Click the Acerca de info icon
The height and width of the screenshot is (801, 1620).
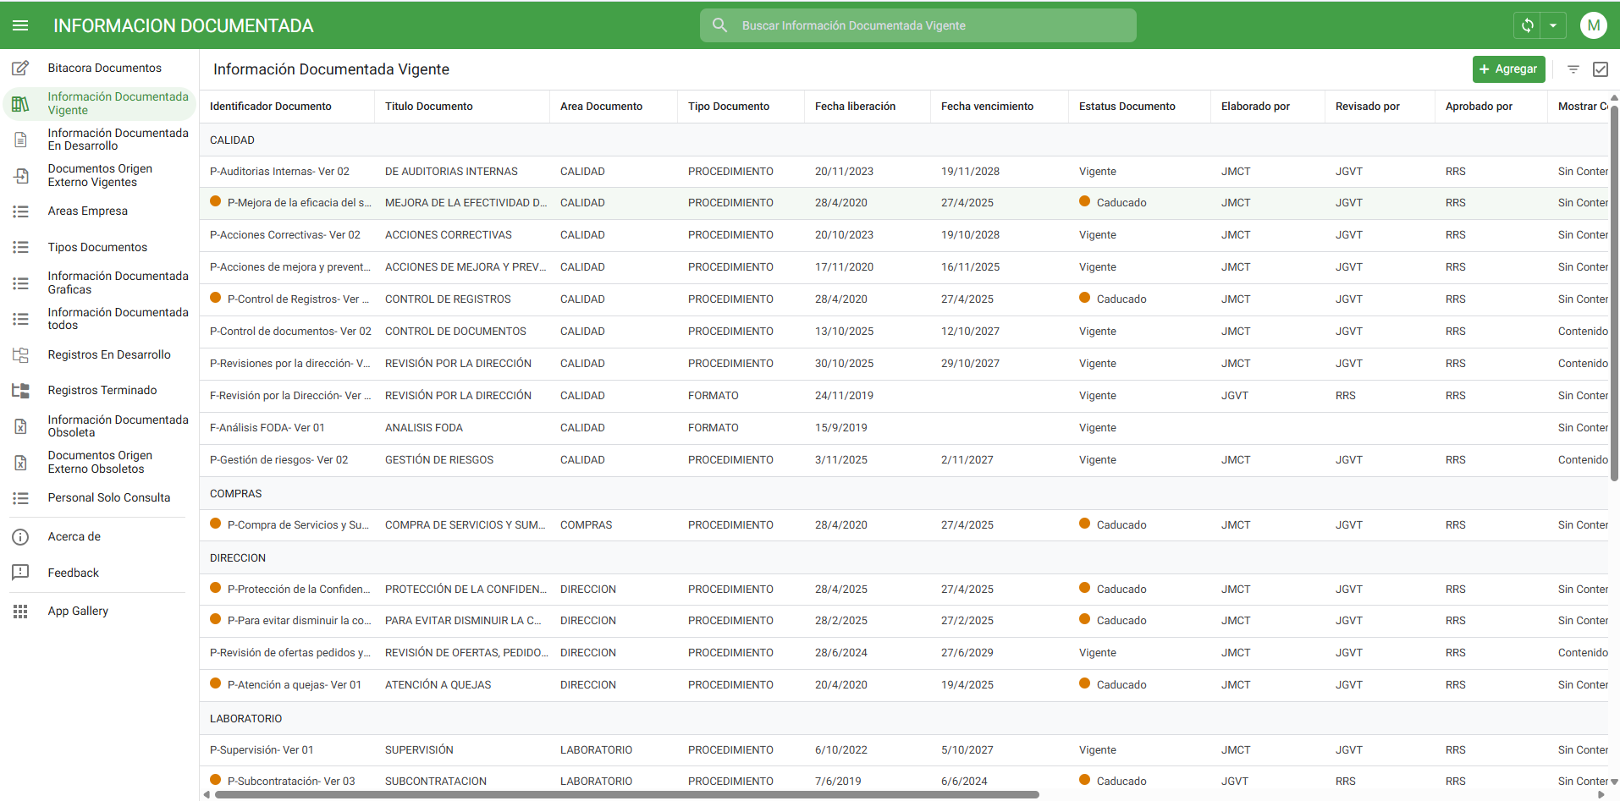tap(20, 536)
